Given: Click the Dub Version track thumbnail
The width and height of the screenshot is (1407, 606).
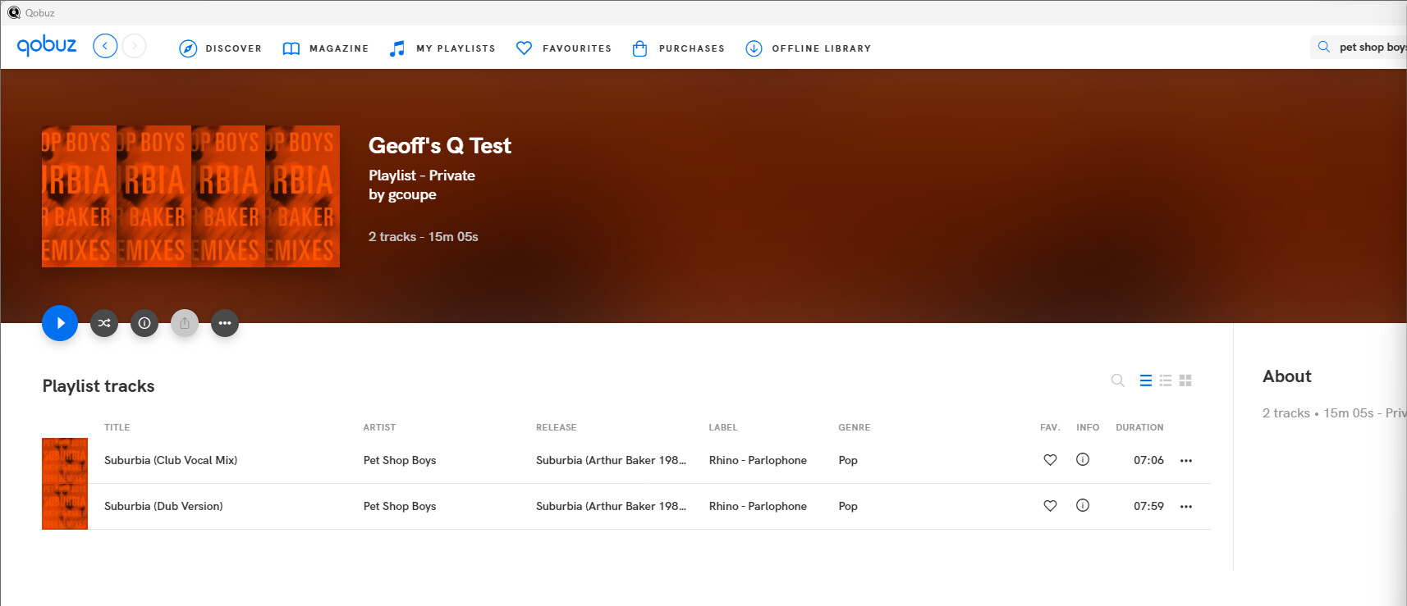Looking at the screenshot, I should pos(65,507).
